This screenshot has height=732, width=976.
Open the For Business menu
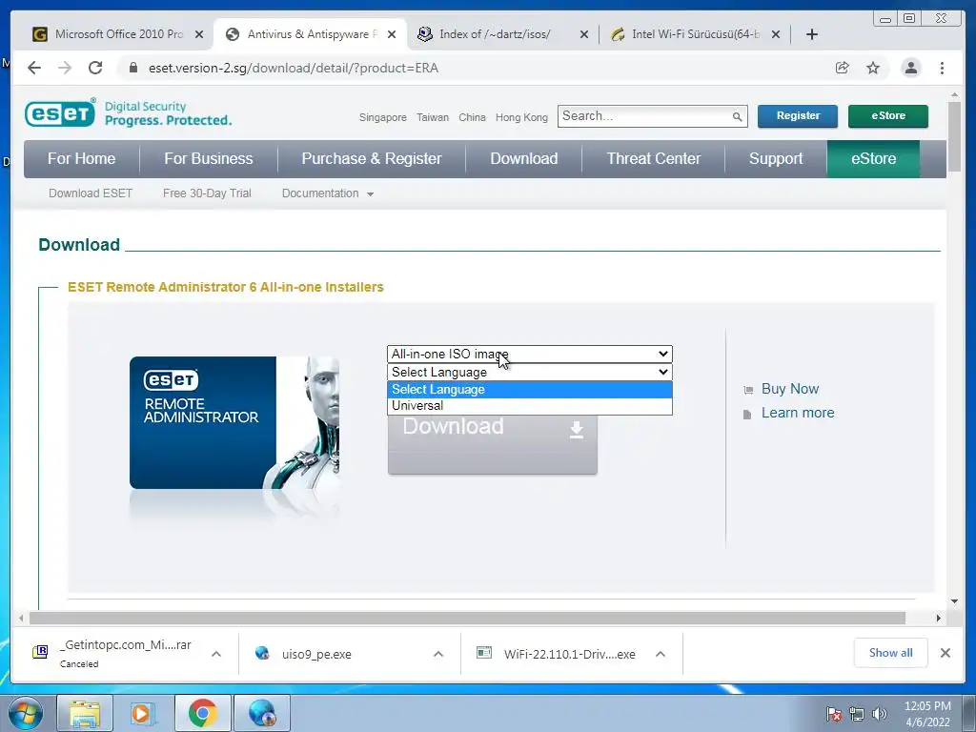[209, 159]
